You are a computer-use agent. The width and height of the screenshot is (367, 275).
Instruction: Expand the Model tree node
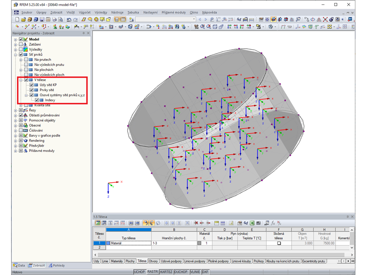(x=15, y=39)
